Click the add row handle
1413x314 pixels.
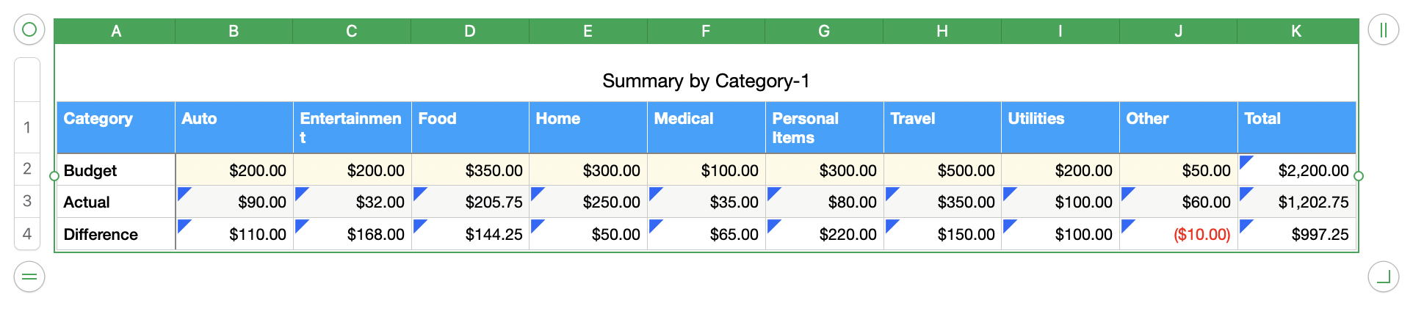coord(29,277)
